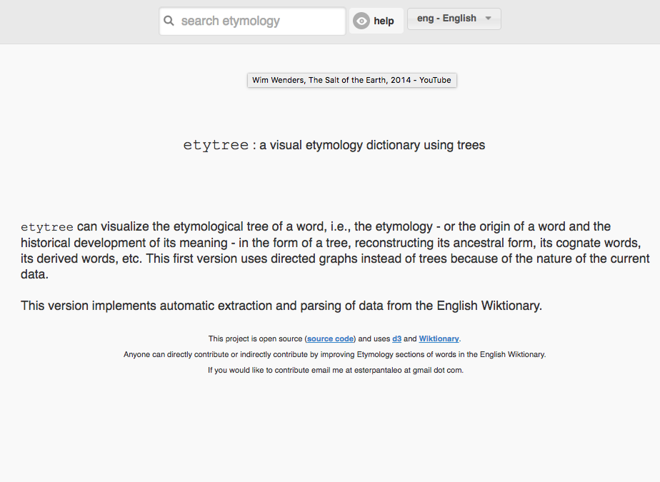This screenshot has width=660, height=482.
Task: Click the visual etymology dictionary tagline
Action: click(x=371, y=146)
